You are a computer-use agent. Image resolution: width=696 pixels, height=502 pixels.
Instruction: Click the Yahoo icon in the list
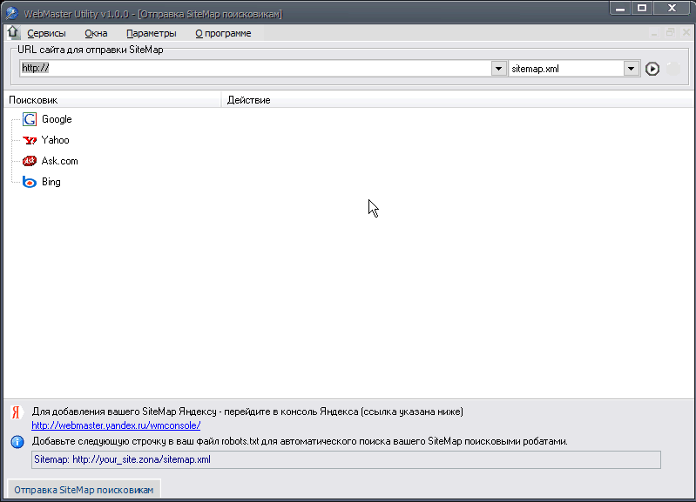coord(30,140)
